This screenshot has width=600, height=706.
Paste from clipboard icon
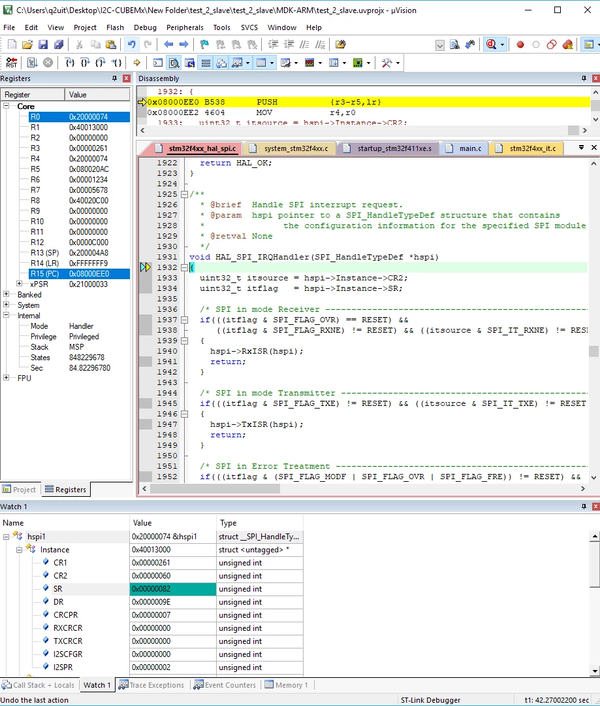(x=110, y=44)
